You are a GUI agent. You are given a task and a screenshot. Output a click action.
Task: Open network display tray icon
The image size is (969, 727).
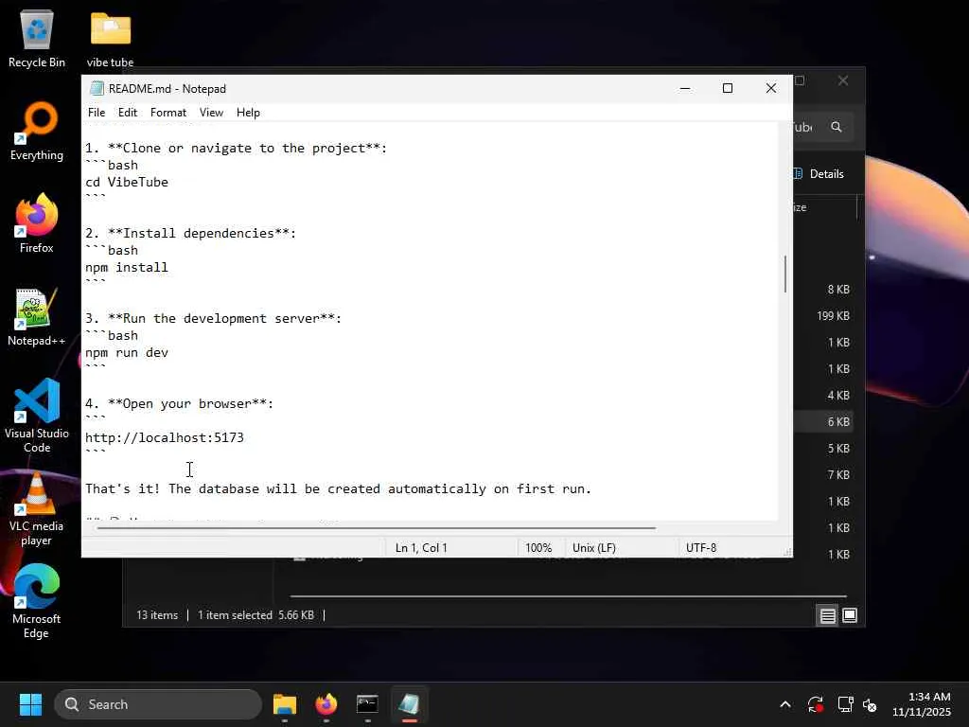[x=845, y=704]
